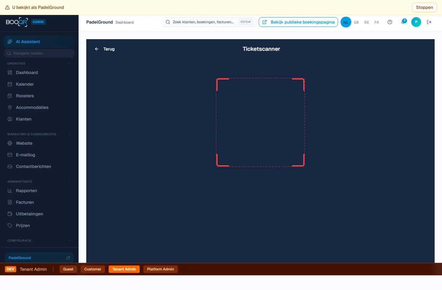Open Bekijk publieke boekingspagina link
The width and height of the screenshot is (442, 290).
tap(298, 22)
